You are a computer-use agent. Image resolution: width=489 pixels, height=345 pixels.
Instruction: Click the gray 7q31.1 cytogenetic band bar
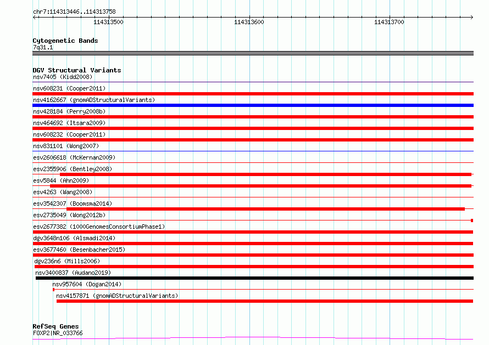tap(253, 53)
